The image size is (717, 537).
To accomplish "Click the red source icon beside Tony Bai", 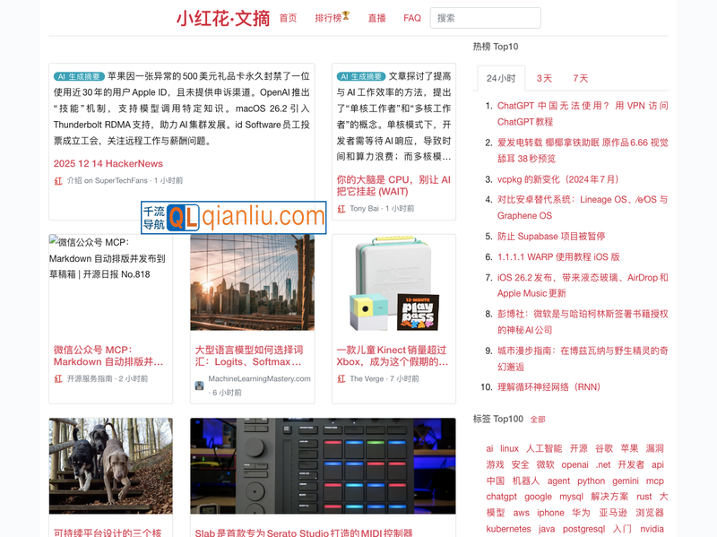I will [x=341, y=209].
